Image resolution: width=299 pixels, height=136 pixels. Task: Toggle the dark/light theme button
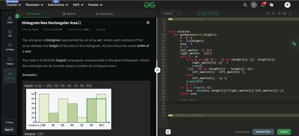(x=254, y=5)
